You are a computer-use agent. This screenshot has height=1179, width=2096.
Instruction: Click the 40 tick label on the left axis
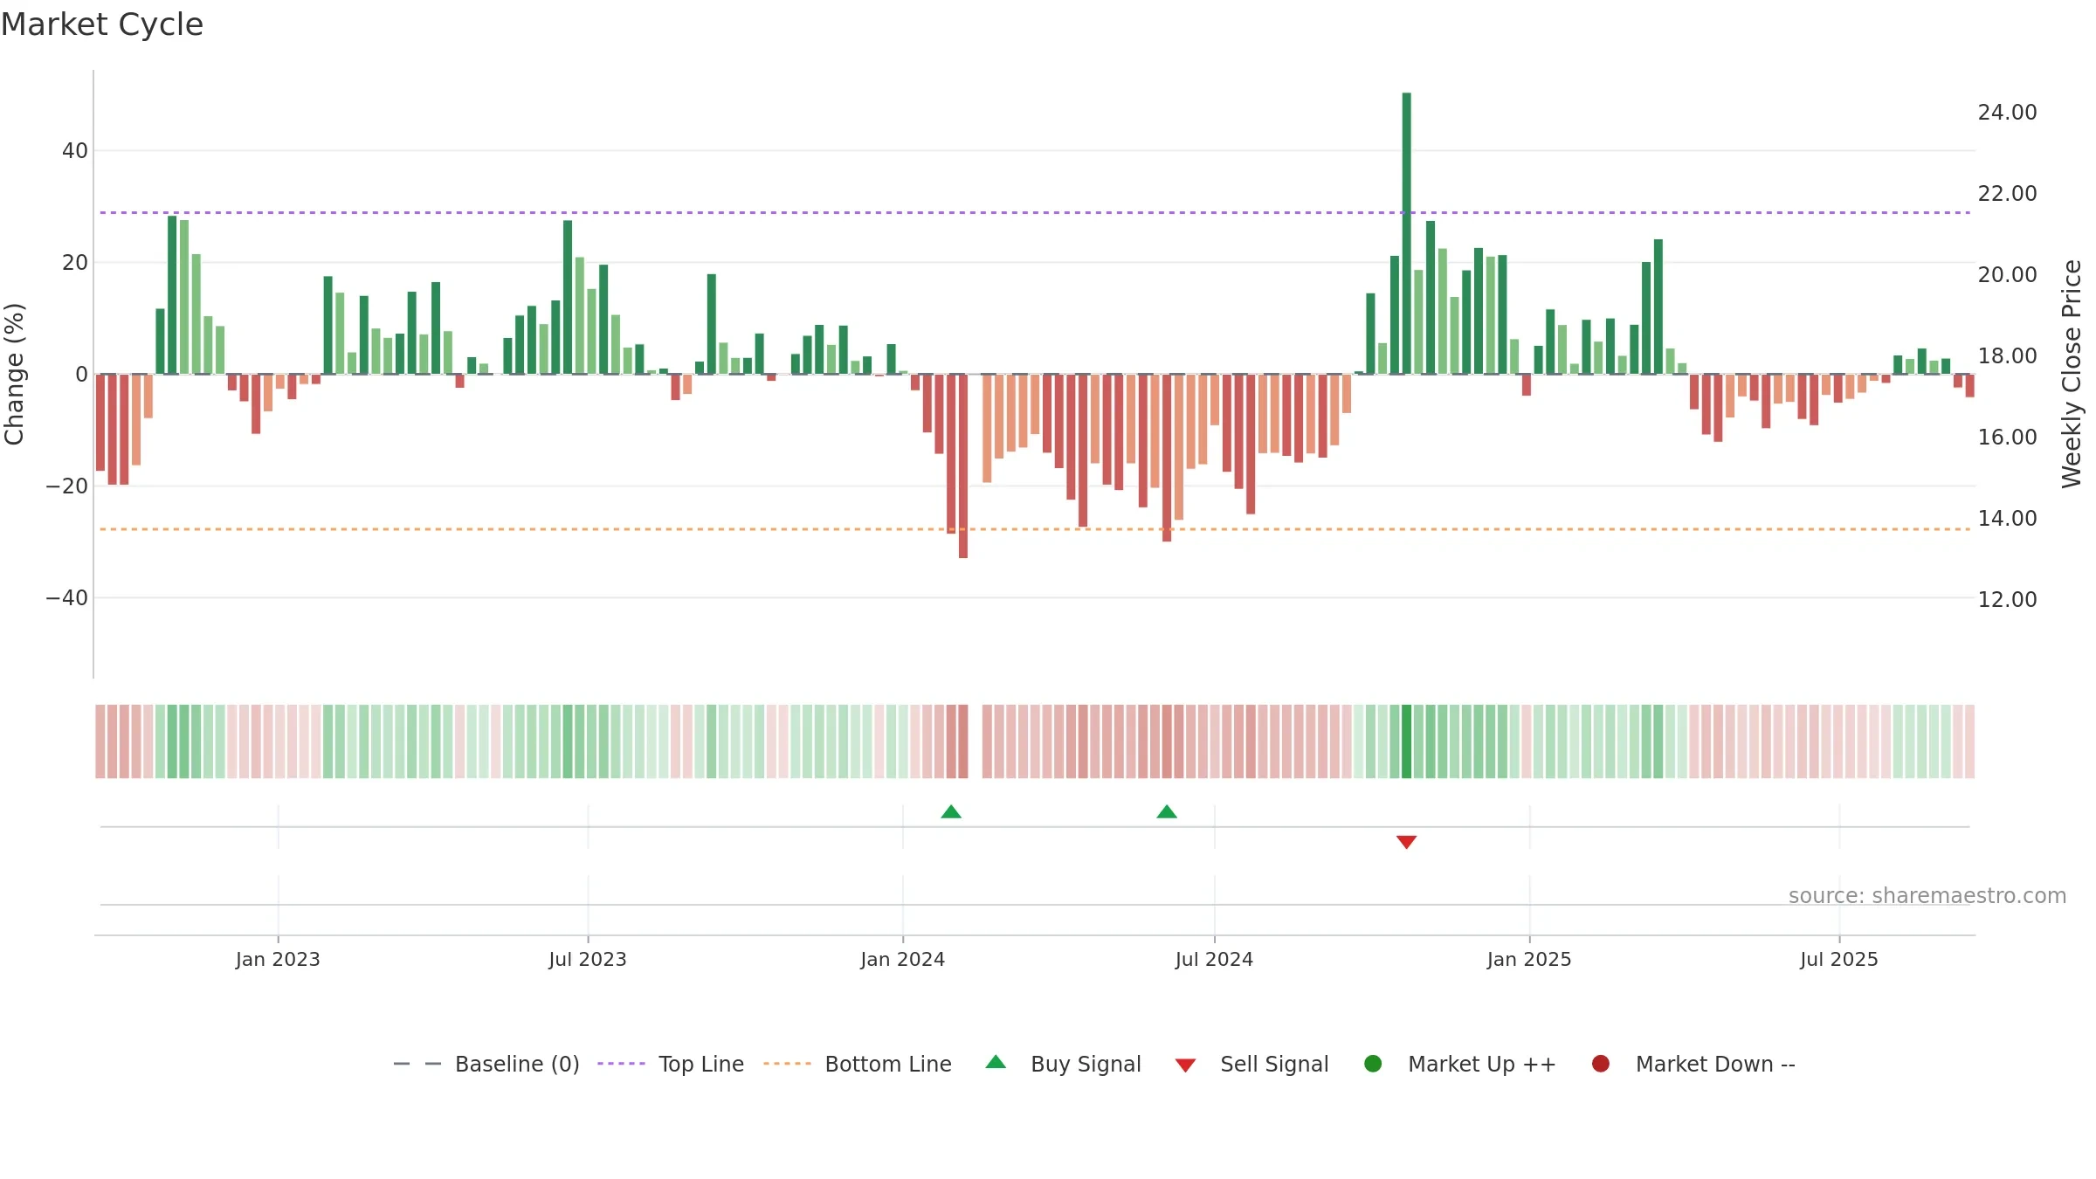tap(75, 151)
